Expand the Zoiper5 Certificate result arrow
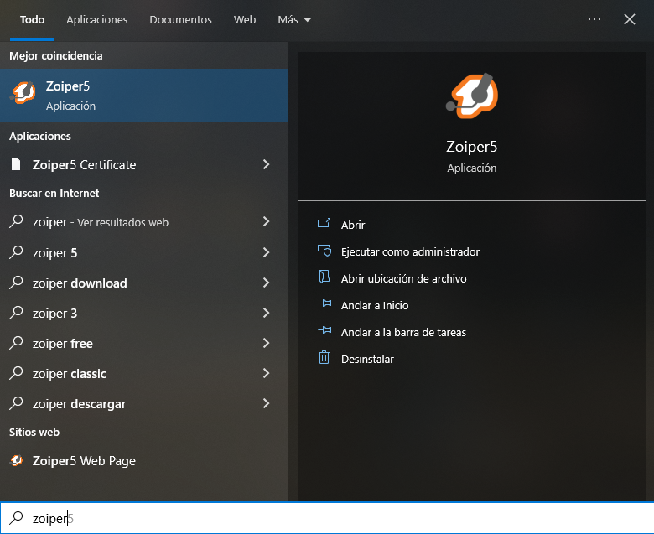This screenshot has height=534, width=654. pyautogui.click(x=266, y=164)
